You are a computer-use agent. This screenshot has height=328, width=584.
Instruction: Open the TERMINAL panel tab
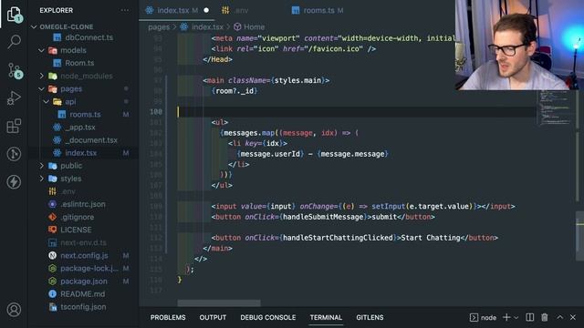pyautogui.click(x=326, y=317)
